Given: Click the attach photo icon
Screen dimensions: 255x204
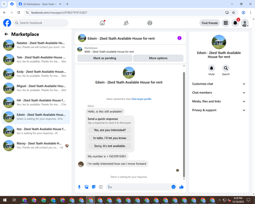Looking at the screenshot, I should pos(87,187).
